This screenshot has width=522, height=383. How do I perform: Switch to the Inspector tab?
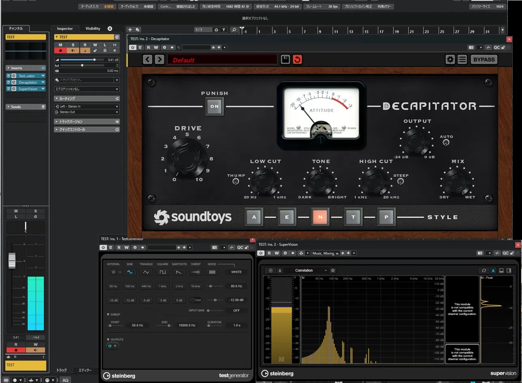point(65,29)
